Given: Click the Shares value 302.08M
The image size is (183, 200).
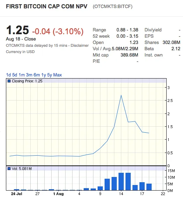Looking at the screenshot, I should [x=171, y=42].
